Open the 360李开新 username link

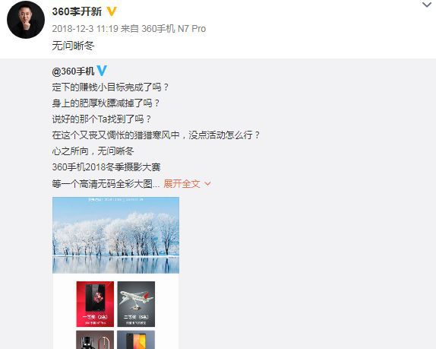coord(77,11)
